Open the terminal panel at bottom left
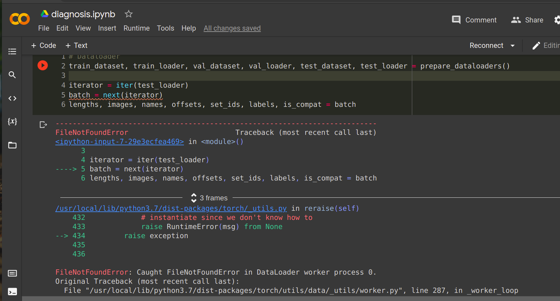The width and height of the screenshot is (560, 301). [12, 292]
